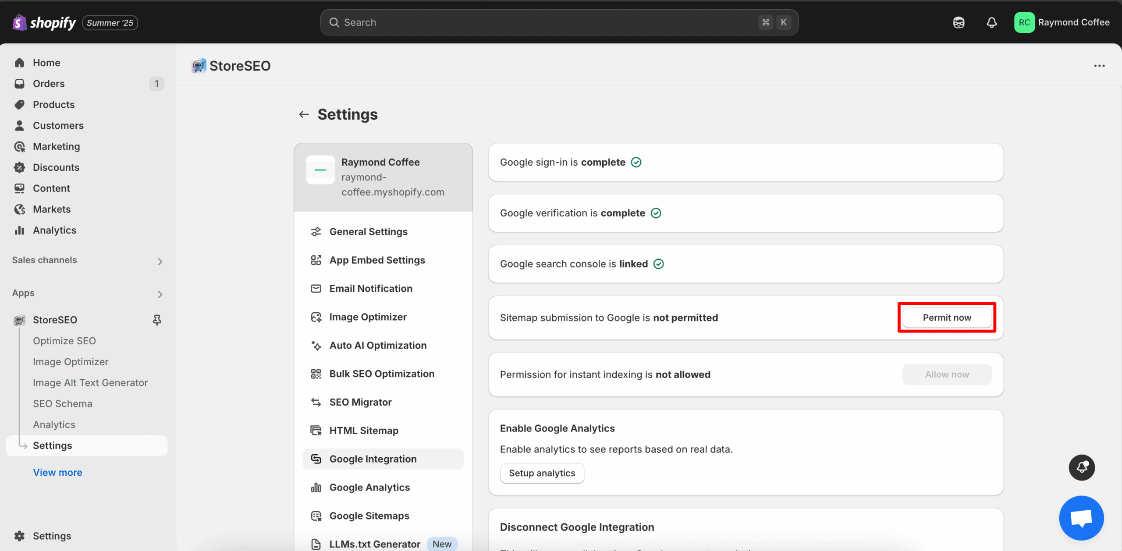Open Analytics under StoreSEO submenu
This screenshot has width=1122, height=551.
(54, 425)
